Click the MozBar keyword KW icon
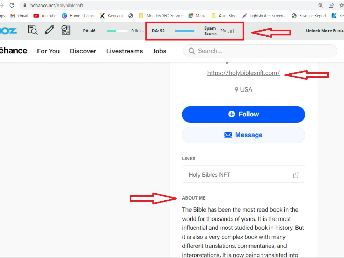 (x=66, y=30)
